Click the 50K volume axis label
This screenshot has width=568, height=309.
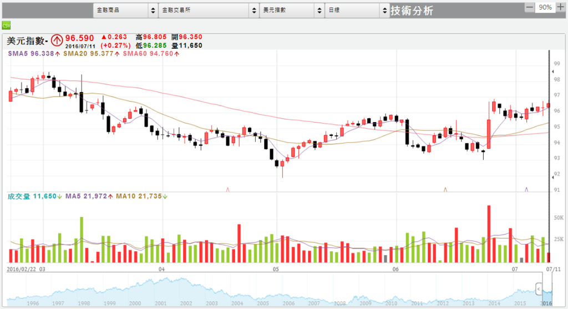pos(559,217)
